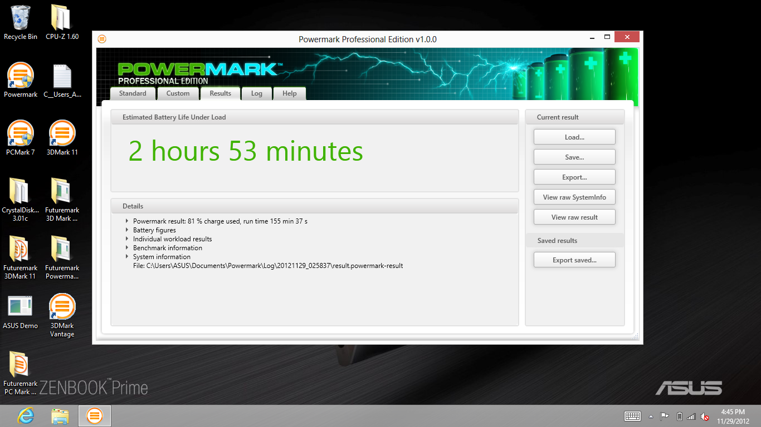
Task: Maximize the Powermark window
Action: pos(607,38)
